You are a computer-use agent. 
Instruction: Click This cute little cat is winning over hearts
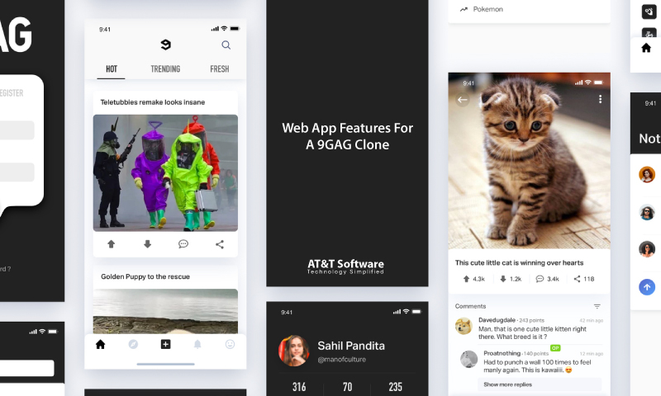[x=519, y=262]
